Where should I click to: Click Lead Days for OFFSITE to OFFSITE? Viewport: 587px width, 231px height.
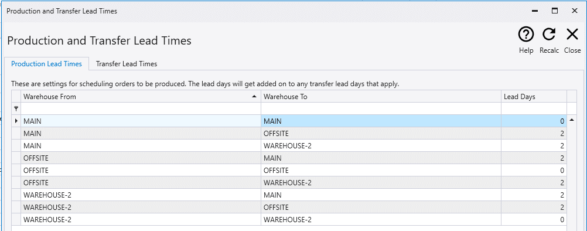534,171
